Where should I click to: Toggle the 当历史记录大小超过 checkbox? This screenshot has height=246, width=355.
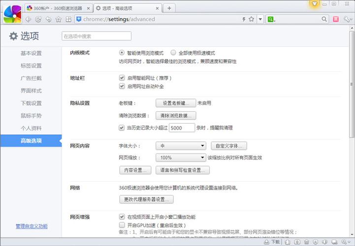click(x=122, y=127)
